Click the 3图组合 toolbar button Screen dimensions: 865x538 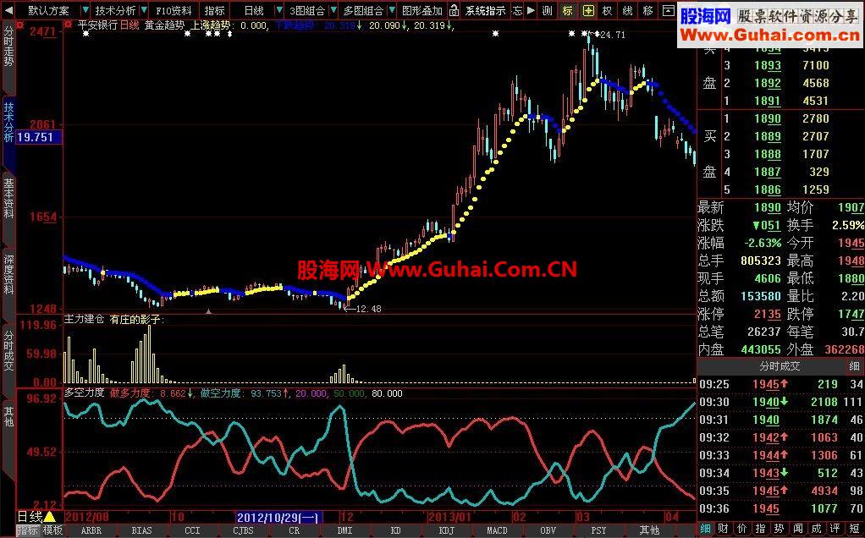(307, 10)
